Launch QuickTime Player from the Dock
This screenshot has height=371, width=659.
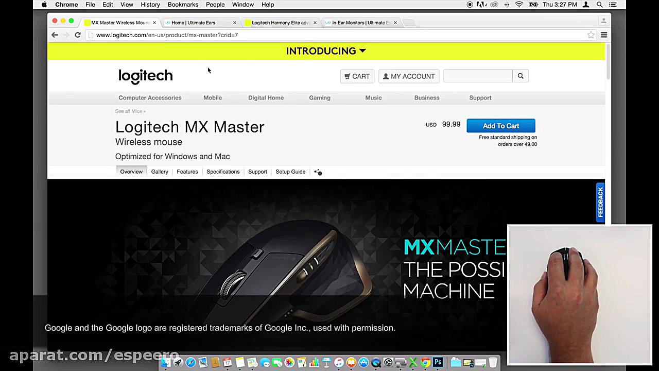tap(376, 363)
